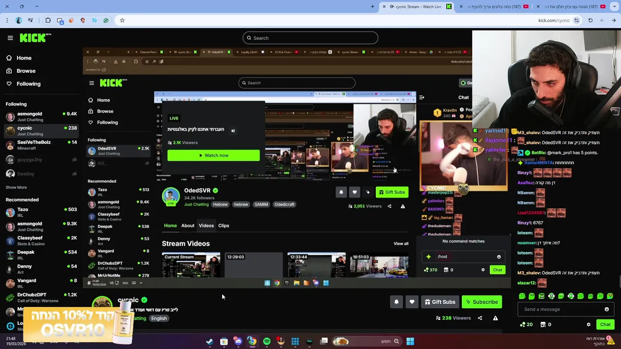Open chat settings gear beside bottom Chat button
Viewport: 621px width, 349px height.
588,324
